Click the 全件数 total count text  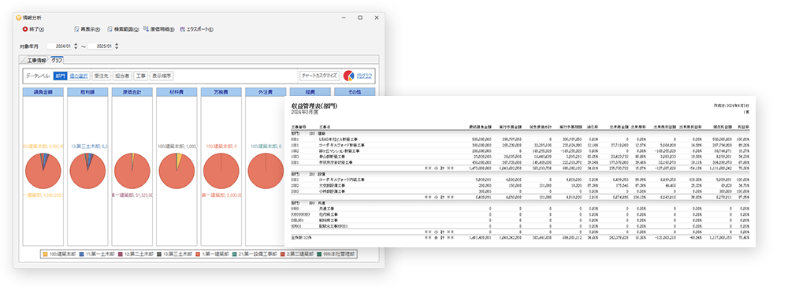coord(301,238)
